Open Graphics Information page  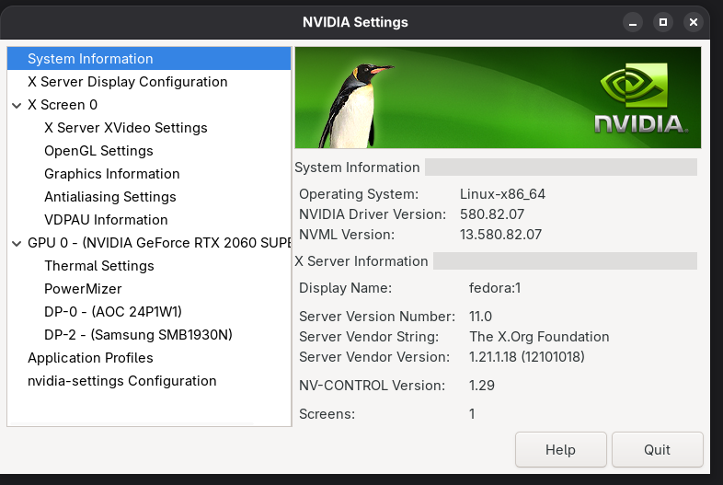pyautogui.click(x=149, y=174)
